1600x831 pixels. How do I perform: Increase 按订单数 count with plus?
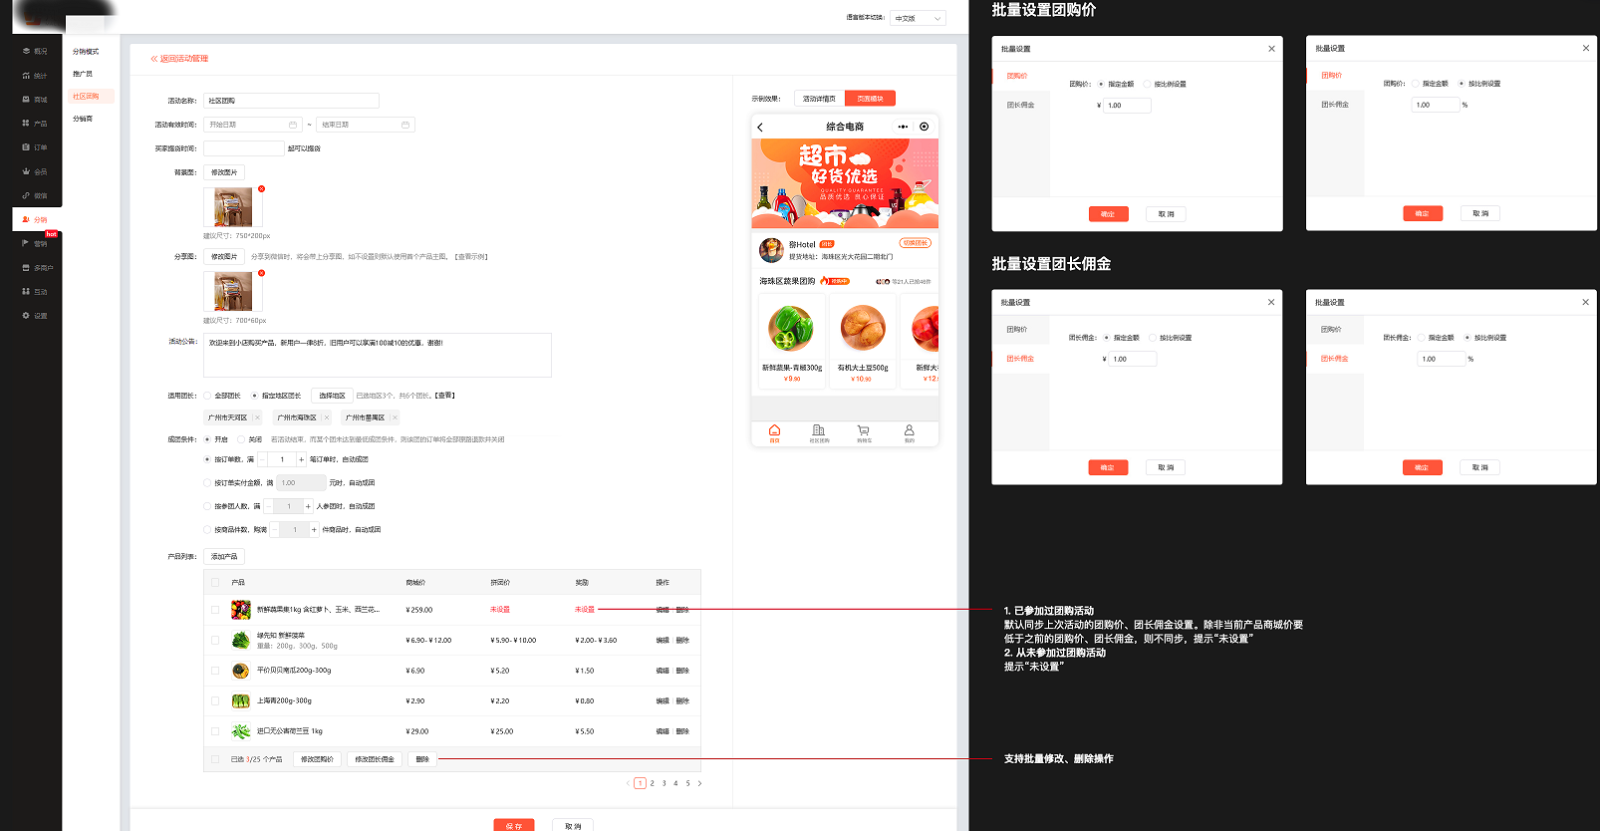click(x=302, y=459)
